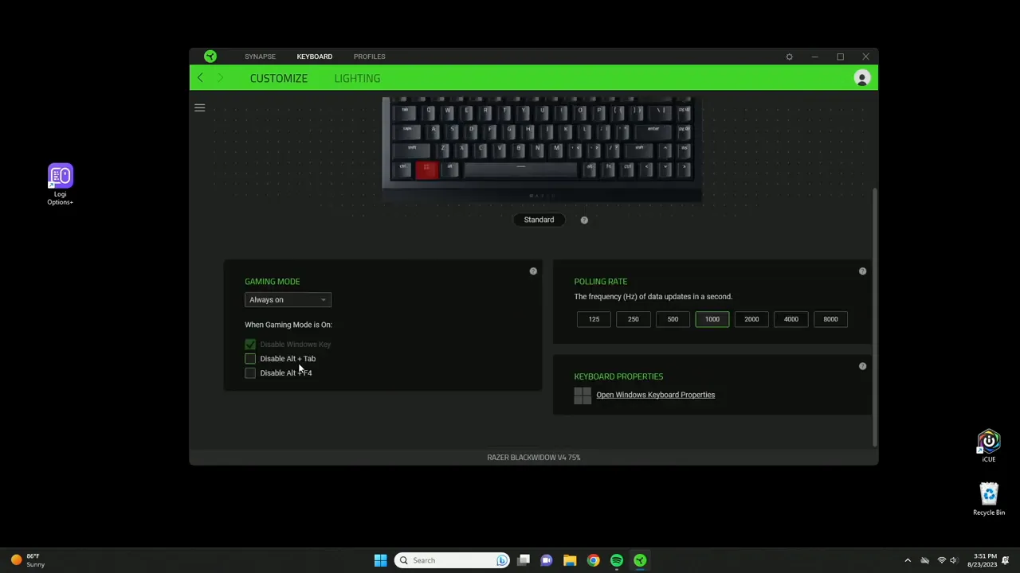Image resolution: width=1020 pixels, height=573 pixels.
Task: Select the 1000 Hz polling rate
Action: pos(712,319)
